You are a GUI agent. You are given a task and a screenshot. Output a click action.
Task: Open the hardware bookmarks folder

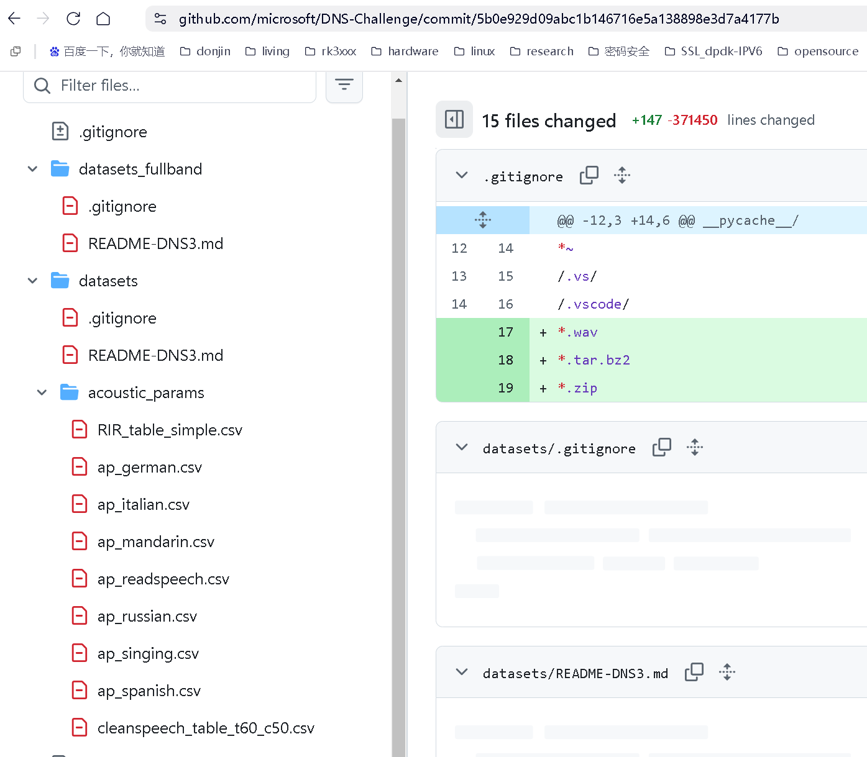click(405, 51)
